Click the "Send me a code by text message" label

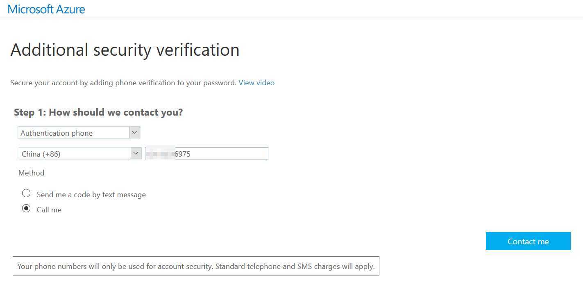(91, 195)
